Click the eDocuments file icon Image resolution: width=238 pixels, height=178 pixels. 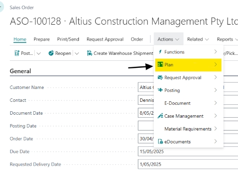click(160, 141)
